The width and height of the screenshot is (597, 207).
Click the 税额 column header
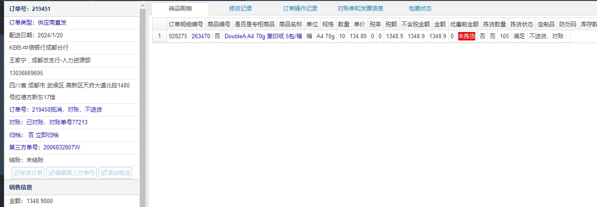click(x=391, y=25)
